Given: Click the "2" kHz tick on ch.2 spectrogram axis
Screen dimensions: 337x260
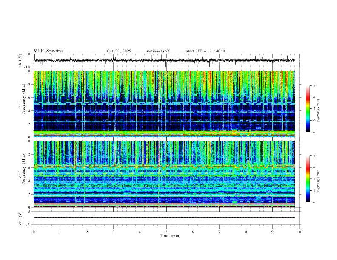Looking at the screenshot, I should [x=29, y=194].
